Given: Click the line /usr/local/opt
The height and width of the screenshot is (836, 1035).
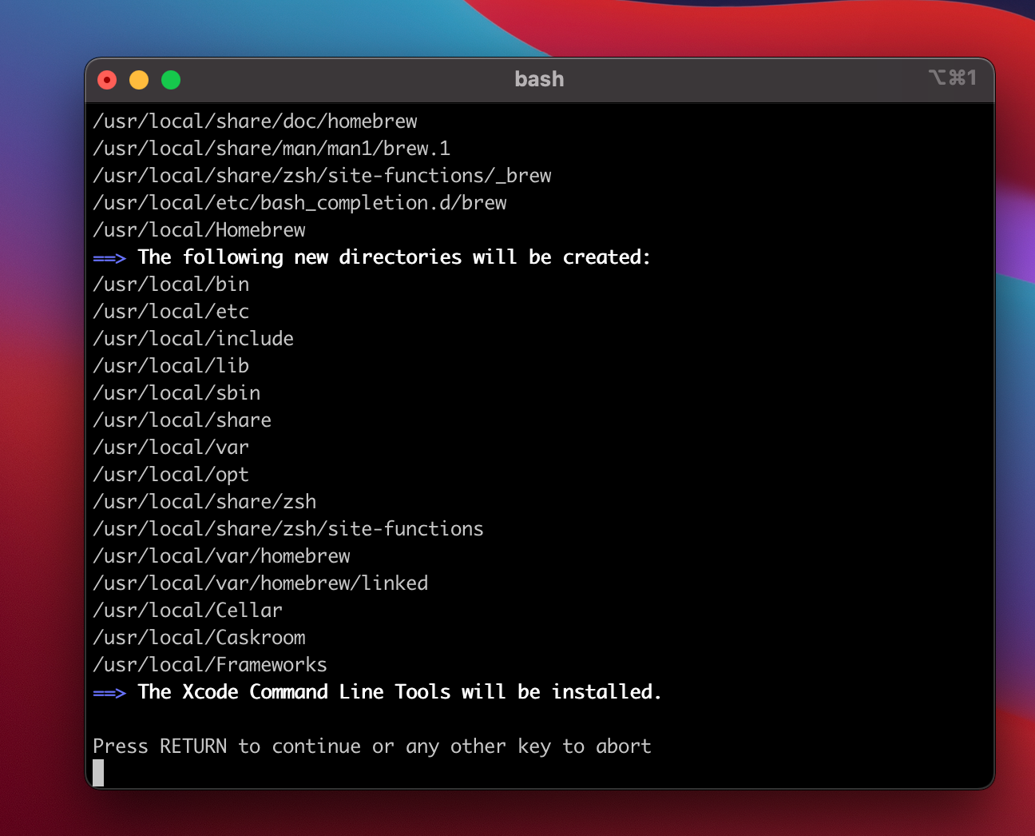Looking at the screenshot, I should coord(171,475).
